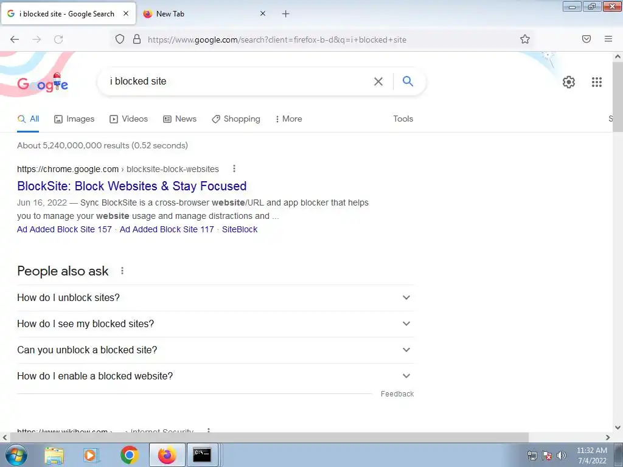The width and height of the screenshot is (623, 467).
Task: Click the horizontal scrollbar left arrow
Action: click(x=5, y=437)
